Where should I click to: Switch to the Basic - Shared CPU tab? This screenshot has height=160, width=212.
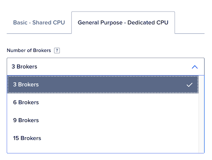click(x=39, y=23)
